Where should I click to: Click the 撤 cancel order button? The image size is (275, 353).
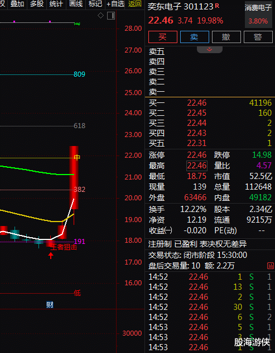(x=226, y=37)
